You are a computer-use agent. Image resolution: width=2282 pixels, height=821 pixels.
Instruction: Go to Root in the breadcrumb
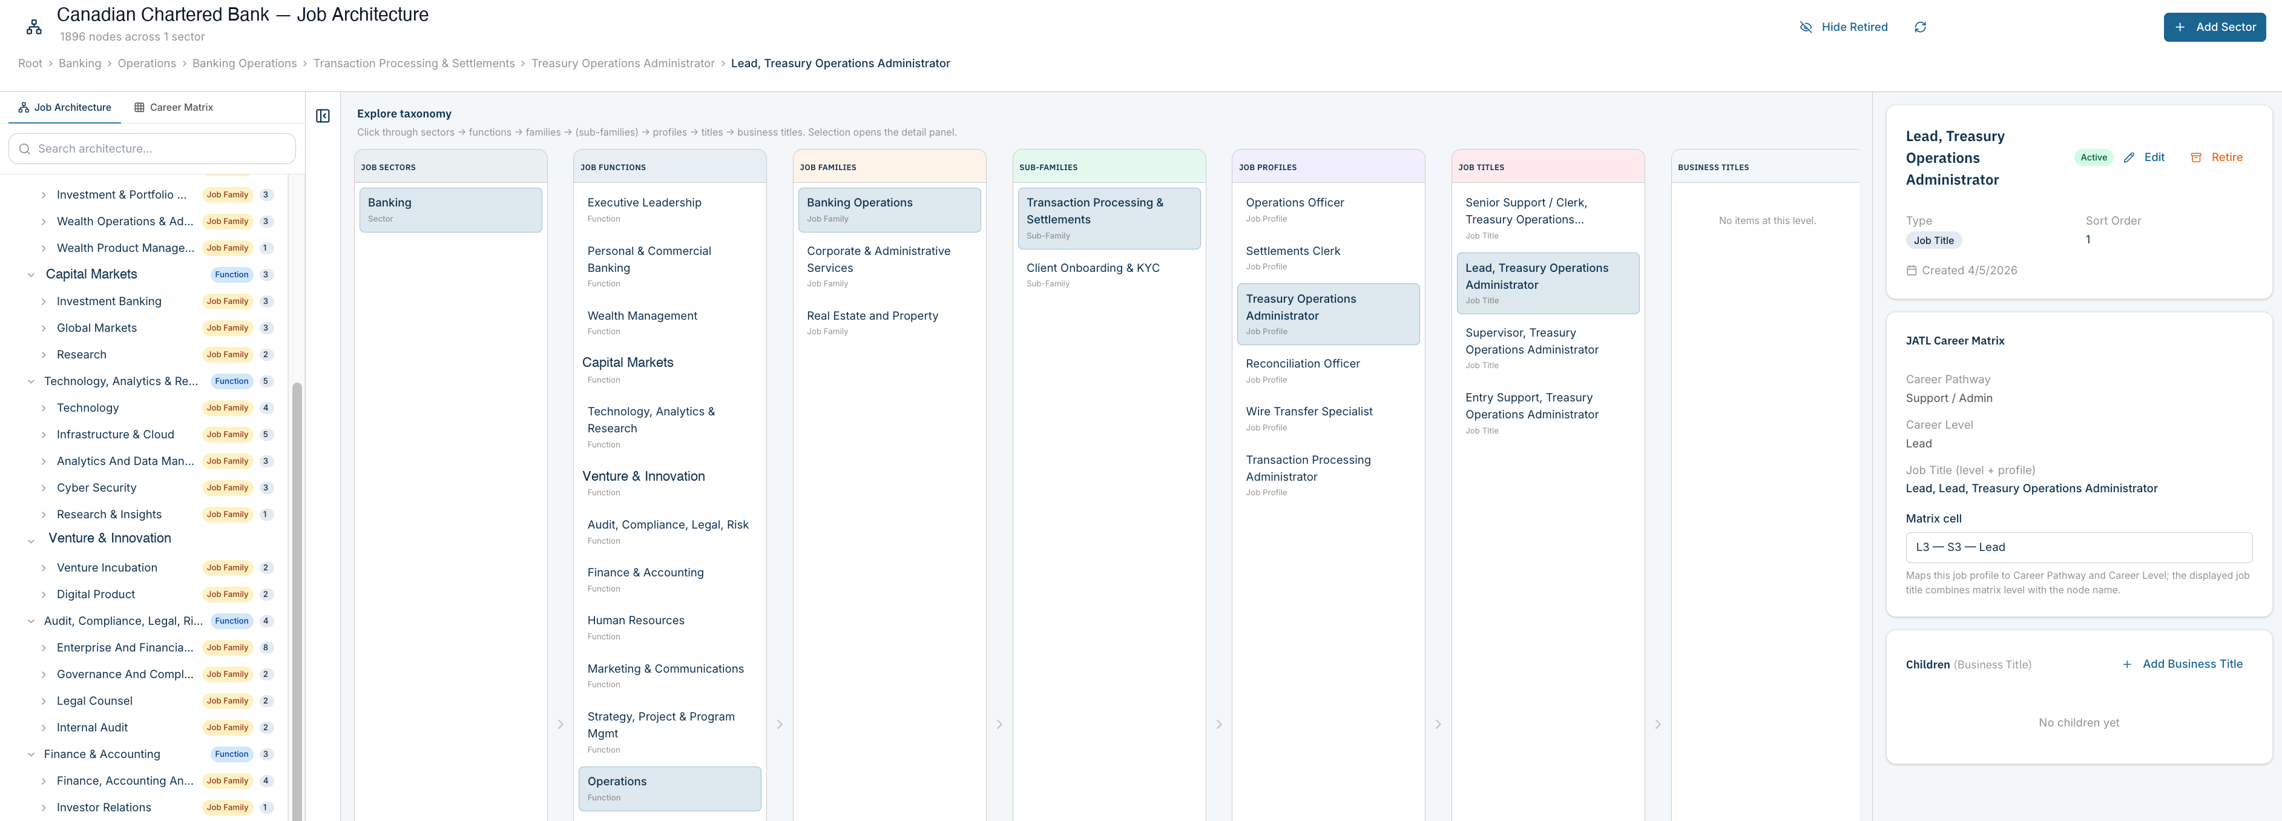pyautogui.click(x=30, y=64)
